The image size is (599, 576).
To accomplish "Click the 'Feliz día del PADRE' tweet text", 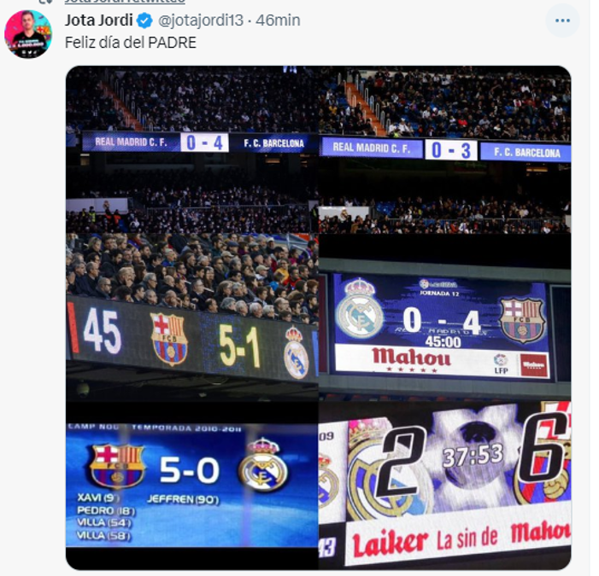I will (x=131, y=43).
